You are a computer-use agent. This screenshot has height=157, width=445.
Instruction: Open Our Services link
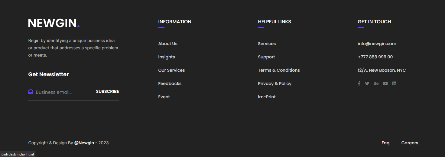[171, 70]
